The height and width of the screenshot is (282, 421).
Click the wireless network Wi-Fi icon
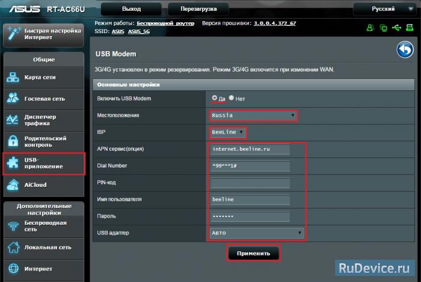coord(13,226)
